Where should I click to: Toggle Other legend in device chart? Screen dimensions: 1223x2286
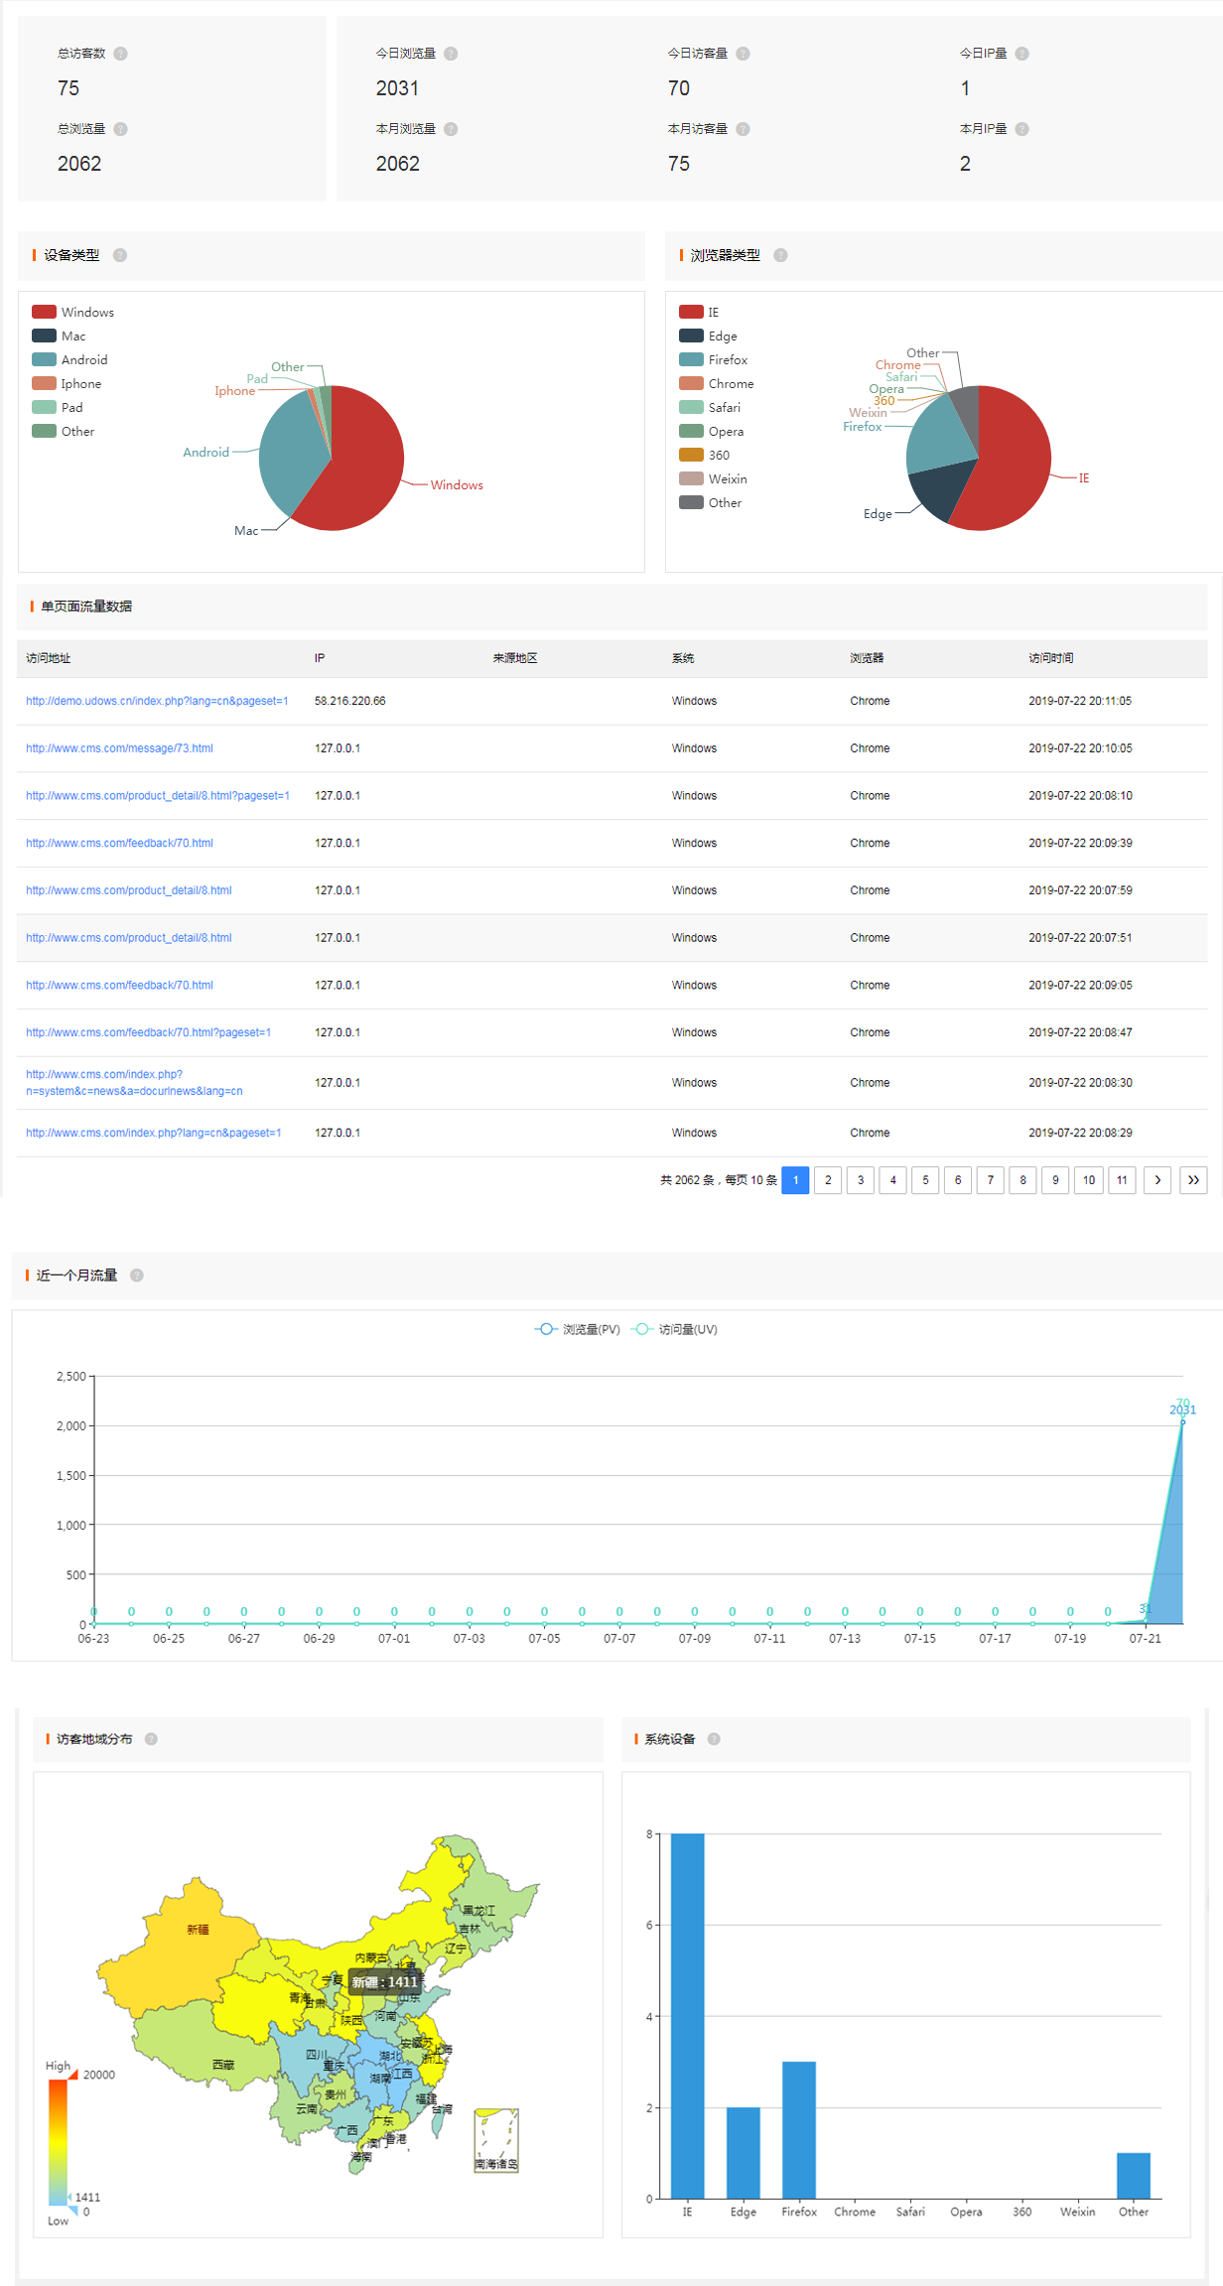tap(64, 432)
